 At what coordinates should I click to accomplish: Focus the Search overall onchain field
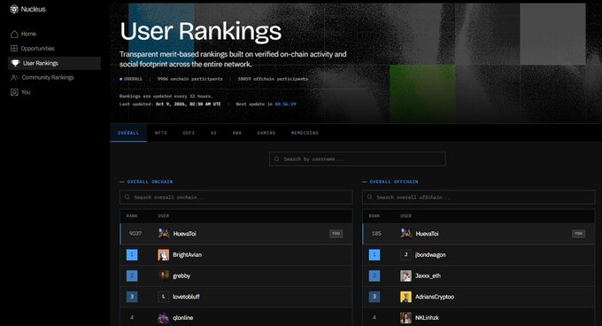click(x=236, y=197)
